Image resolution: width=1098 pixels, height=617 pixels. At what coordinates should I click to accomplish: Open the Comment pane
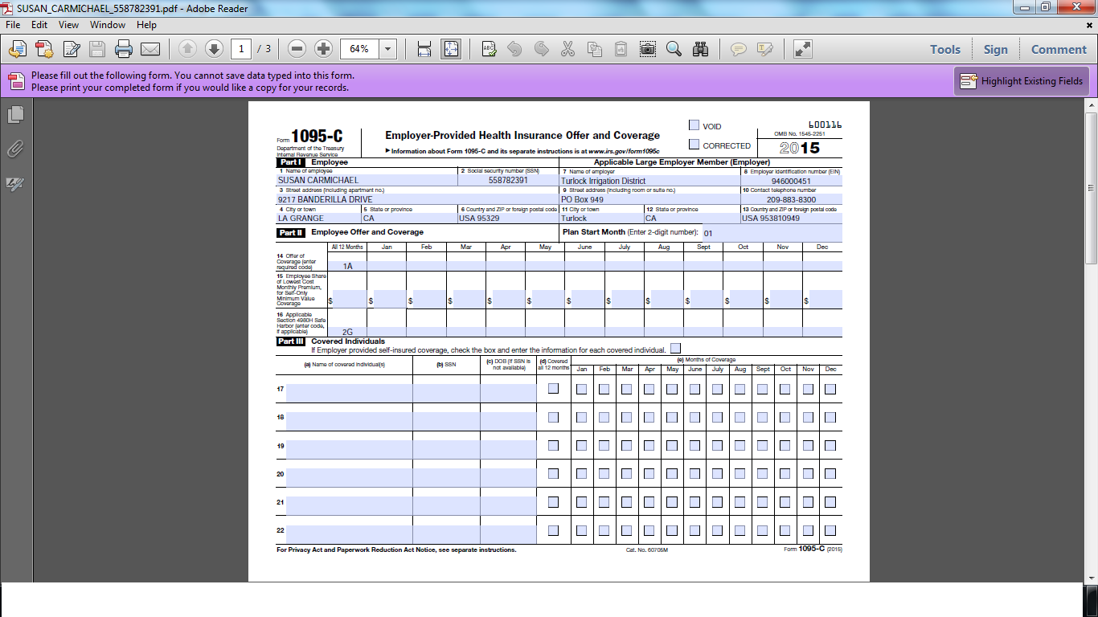(1059, 49)
